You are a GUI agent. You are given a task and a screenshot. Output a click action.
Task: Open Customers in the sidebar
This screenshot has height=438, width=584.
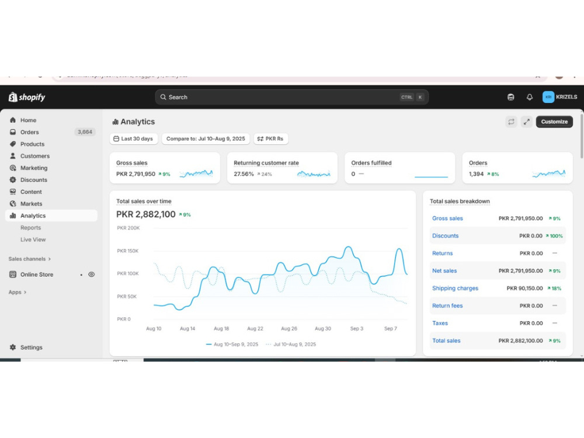(51, 156)
